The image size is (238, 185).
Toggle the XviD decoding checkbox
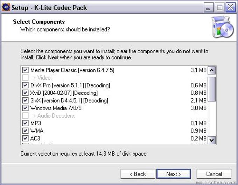click(x=25, y=93)
